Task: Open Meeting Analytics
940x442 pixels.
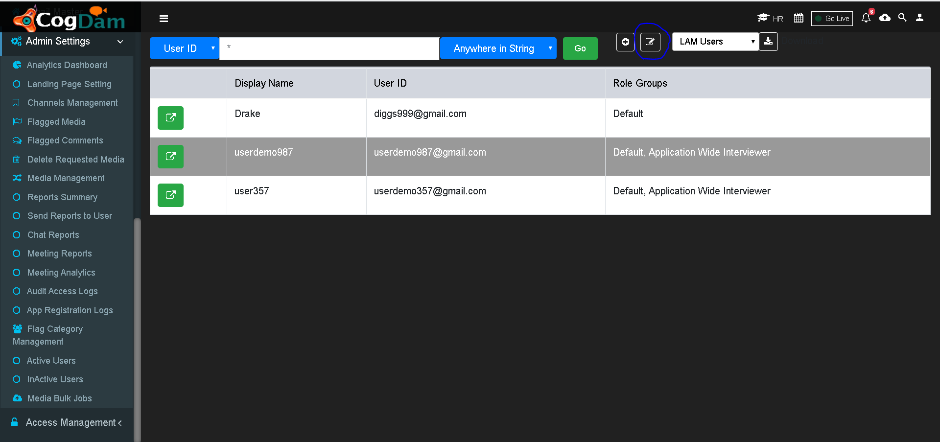Action: click(x=61, y=273)
